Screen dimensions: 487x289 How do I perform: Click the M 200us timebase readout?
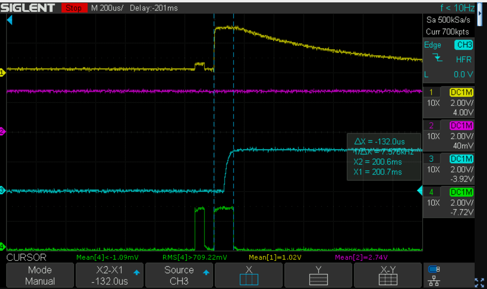107,8
